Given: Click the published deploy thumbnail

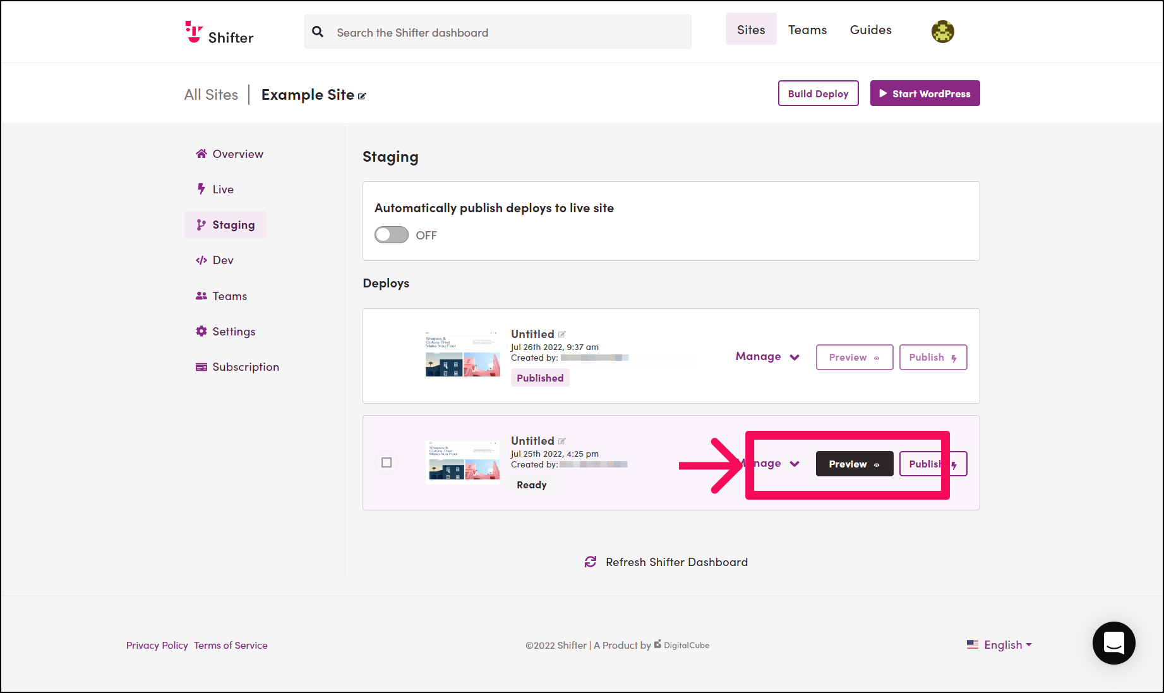Looking at the screenshot, I should [x=463, y=354].
